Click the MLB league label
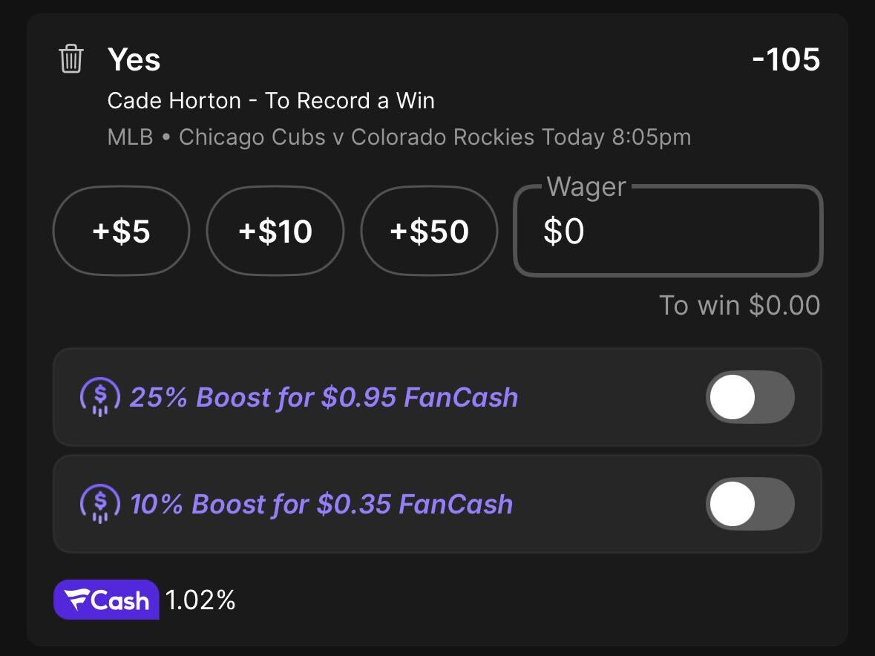 pyautogui.click(x=130, y=137)
